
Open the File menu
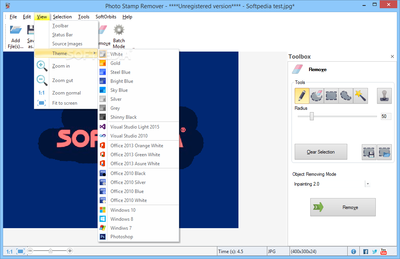13,17
